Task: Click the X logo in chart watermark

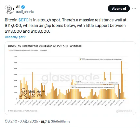Action: (x=34, y=96)
